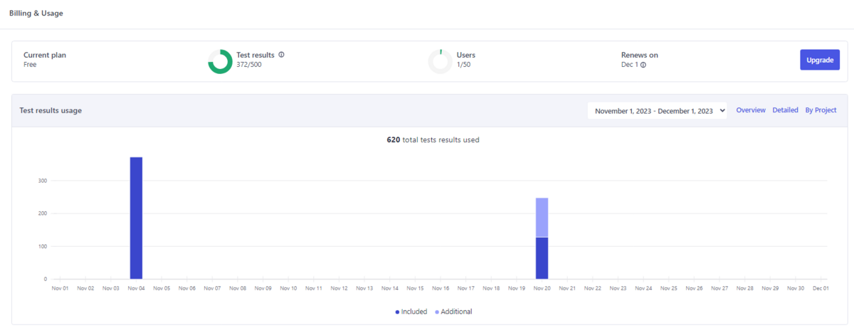Click the Nov 20 axis label
Viewport: 854px width, 333px height.
point(542,288)
